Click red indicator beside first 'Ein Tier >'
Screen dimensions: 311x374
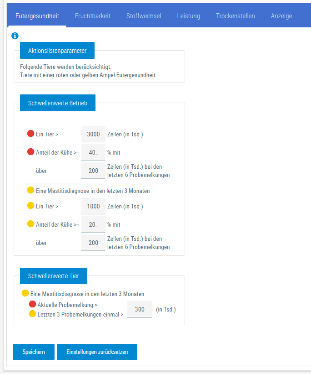point(31,134)
